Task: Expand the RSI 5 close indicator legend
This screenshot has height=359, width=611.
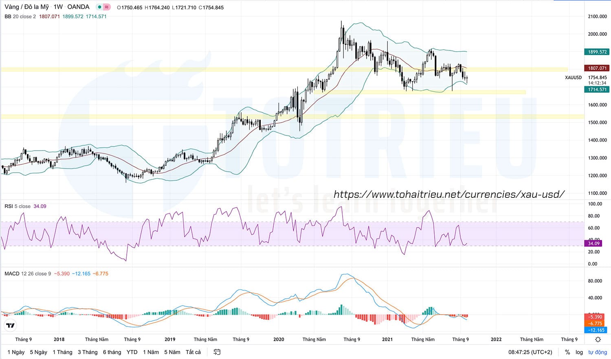Action: point(18,206)
